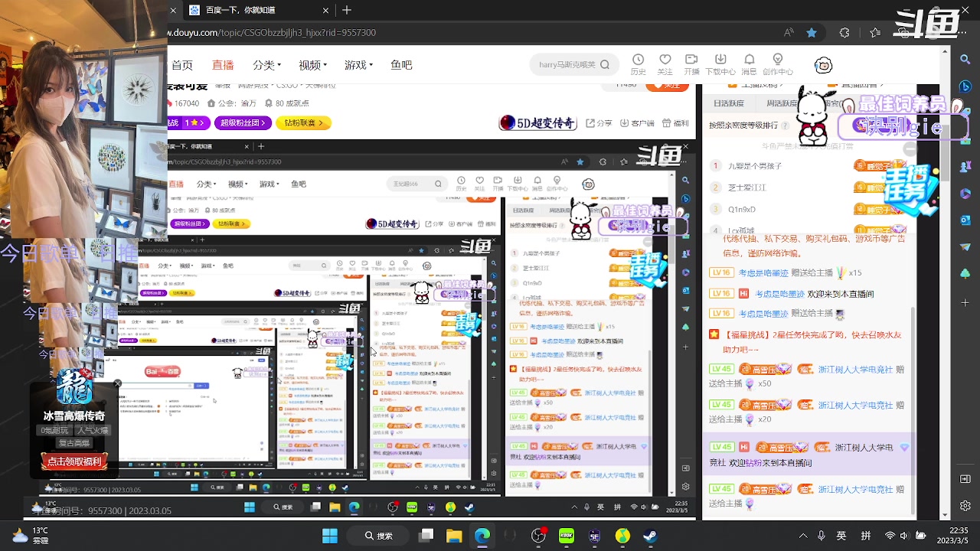Click the orange 关注 follow button
Screen dimensions: 980x551
tap(667, 86)
